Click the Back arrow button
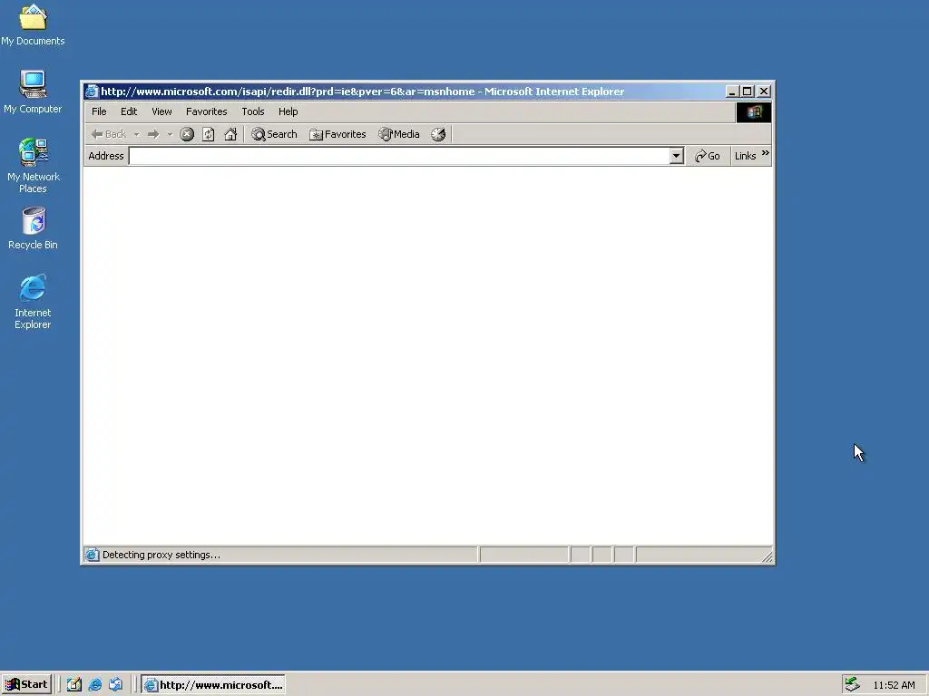This screenshot has height=696, width=929. [x=109, y=134]
